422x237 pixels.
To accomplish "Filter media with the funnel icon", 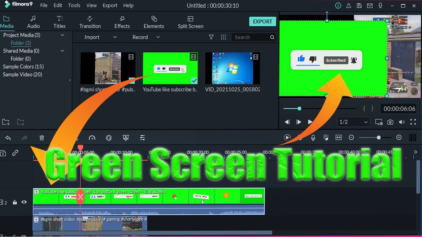I will (x=211, y=37).
